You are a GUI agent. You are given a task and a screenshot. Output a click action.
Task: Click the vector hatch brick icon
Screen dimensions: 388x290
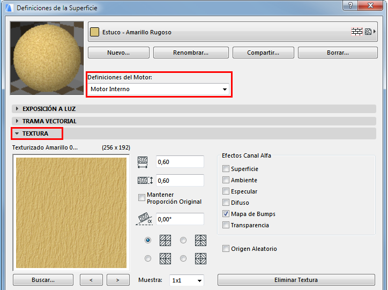[357, 32]
